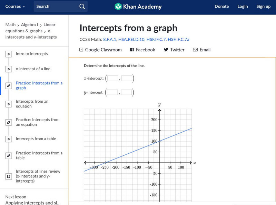Share the exercise on Facebook
276x205 pixels.
pyautogui.click(x=142, y=50)
